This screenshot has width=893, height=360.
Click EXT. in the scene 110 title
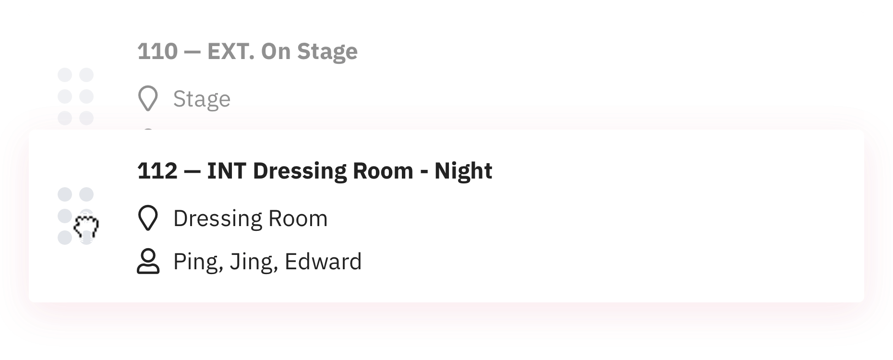(231, 51)
